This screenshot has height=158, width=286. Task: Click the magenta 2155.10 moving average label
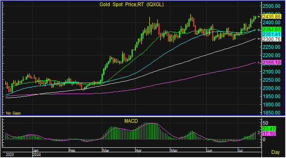click(x=272, y=63)
